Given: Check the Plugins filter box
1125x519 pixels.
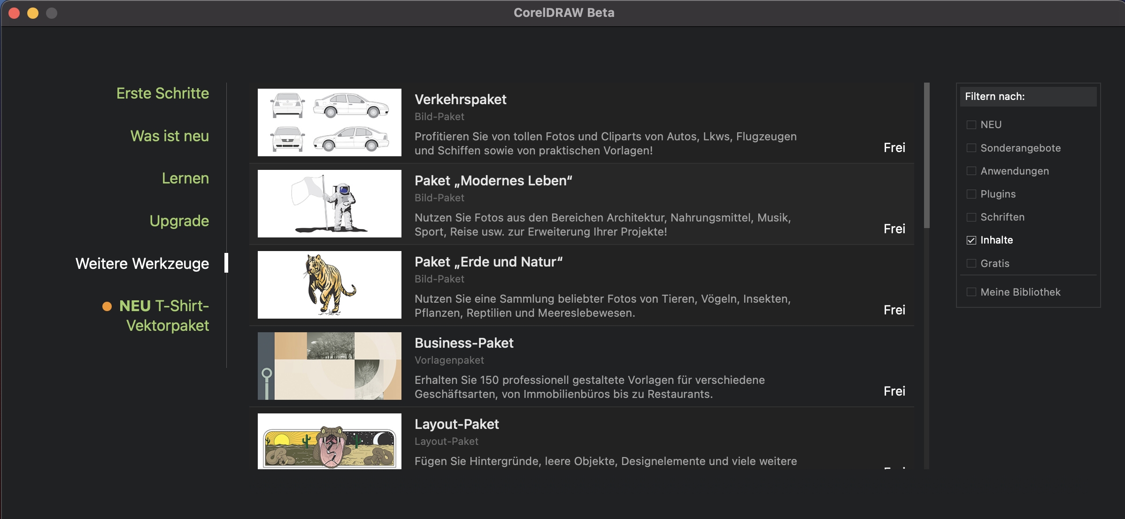Looking at the screenshot, I should [x=971, y=194].
